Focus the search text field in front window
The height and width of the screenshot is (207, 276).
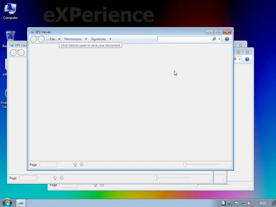(x=184, y=39)
